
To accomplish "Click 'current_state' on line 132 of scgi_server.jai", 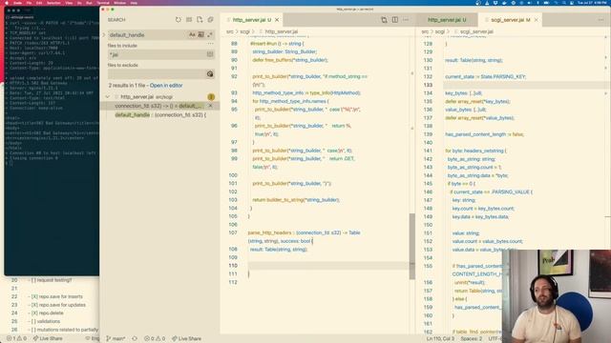I will 460,76.
